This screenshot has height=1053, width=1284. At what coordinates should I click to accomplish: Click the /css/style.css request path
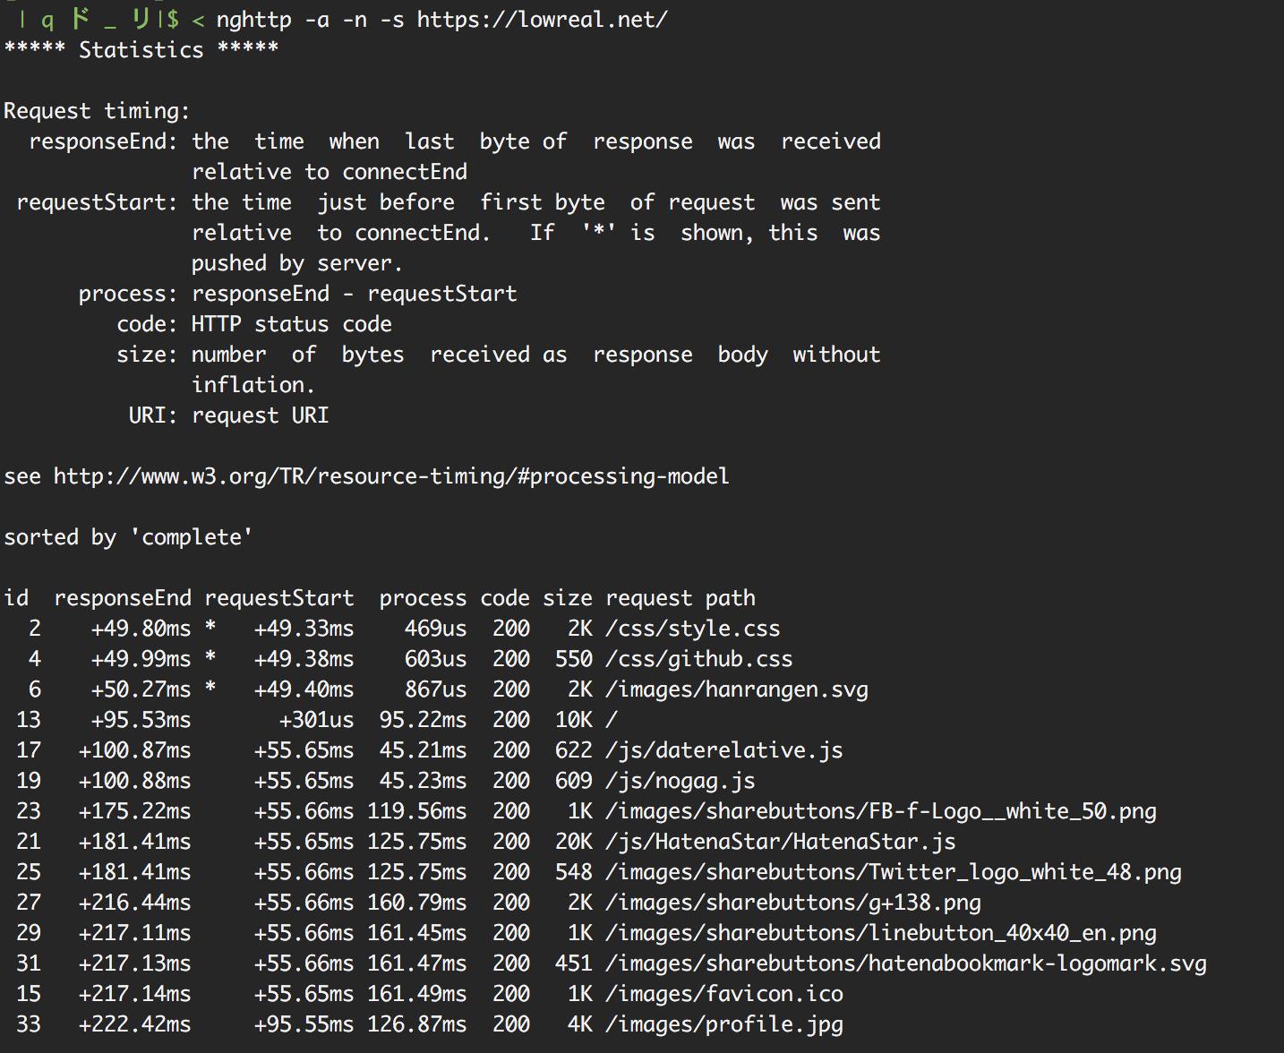click(x=692, y=629)
